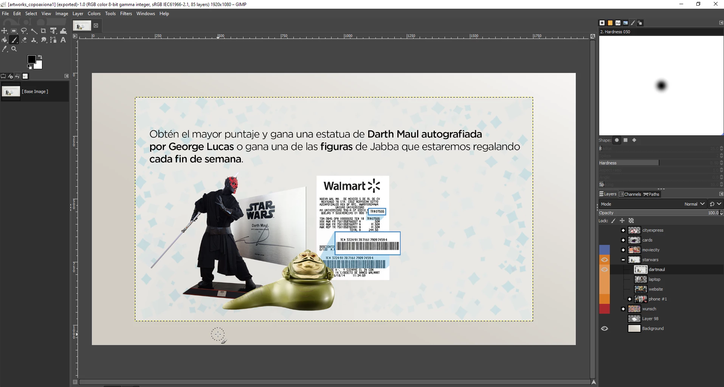Open the Images tab in left dock

point(25,76)
